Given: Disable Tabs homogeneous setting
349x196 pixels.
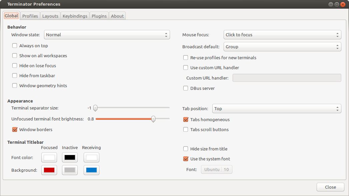Looking at the screenshot, I should point(186,119).
